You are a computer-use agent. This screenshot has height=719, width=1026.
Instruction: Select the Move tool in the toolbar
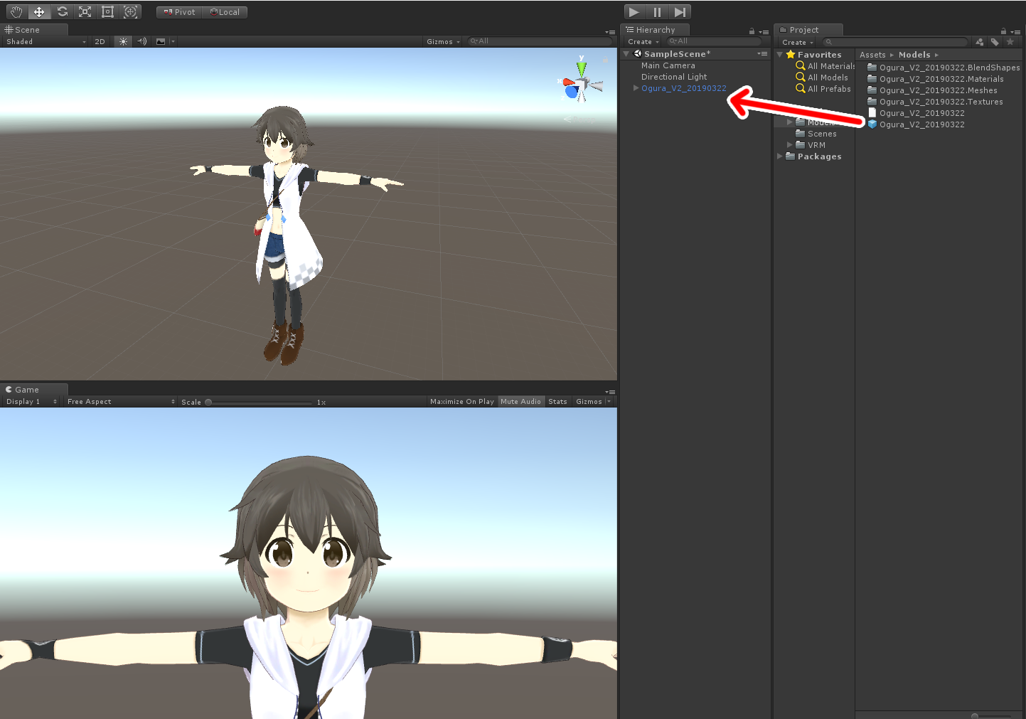point(39,12)
